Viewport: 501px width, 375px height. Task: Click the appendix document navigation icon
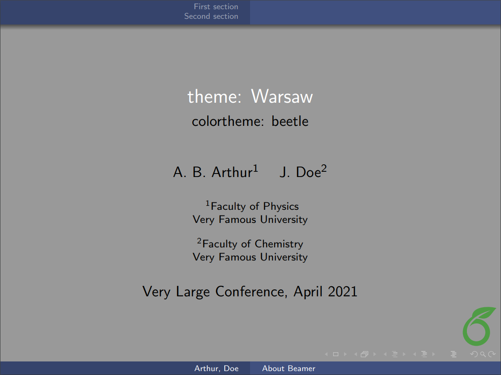click(453, 354)
